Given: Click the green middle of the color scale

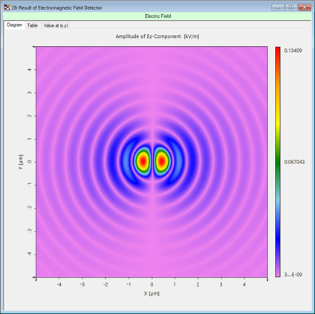Looking at the screenshot, I should (278, 162).
